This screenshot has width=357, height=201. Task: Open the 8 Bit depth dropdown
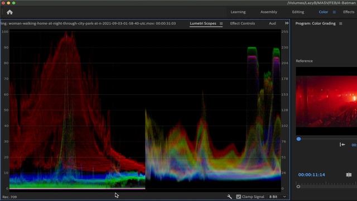[x=278, y=197]
